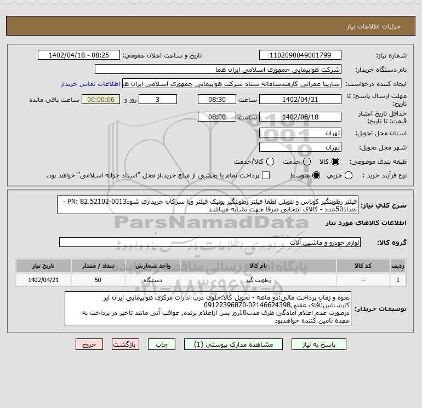The width and height of the screenshot is (422, 408).
Task: Click the remaining days field showing 3
Action: (x=158, y=99)
